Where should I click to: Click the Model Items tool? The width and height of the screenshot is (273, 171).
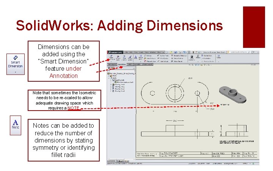point(118,58)
